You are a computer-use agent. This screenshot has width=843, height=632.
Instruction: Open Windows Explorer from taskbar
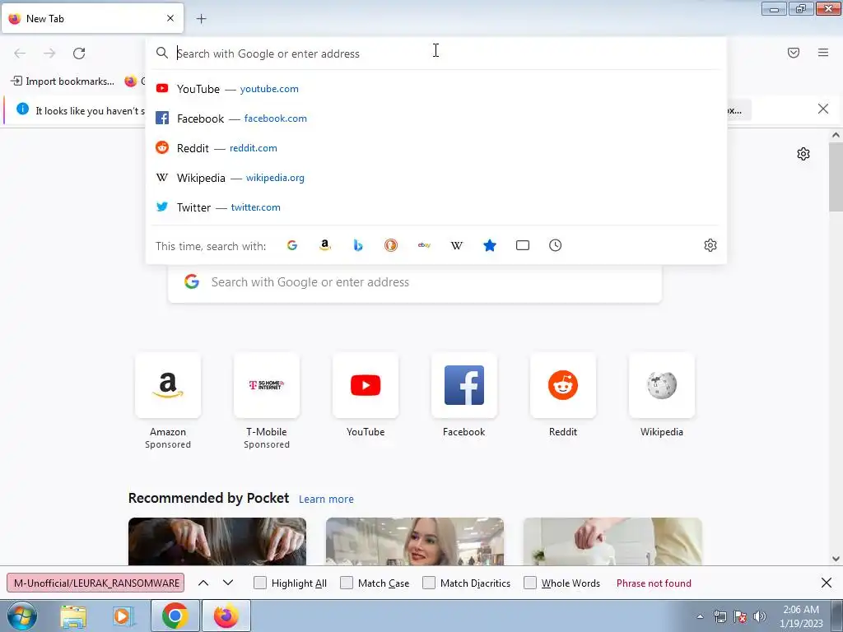[73, 616]
